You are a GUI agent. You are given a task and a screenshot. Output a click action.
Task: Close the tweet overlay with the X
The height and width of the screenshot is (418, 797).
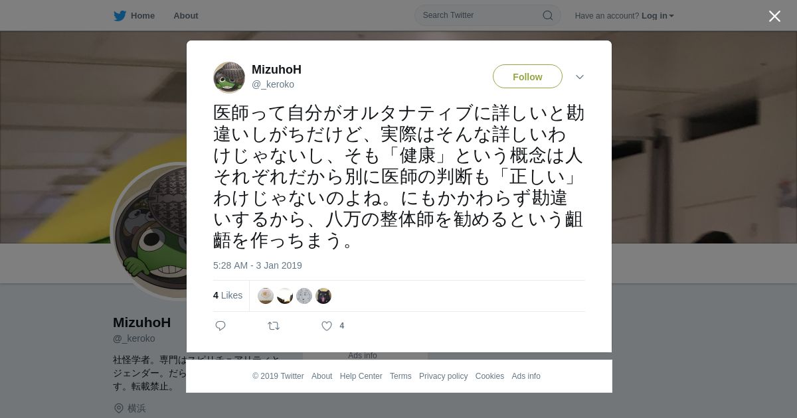(774, 16)
